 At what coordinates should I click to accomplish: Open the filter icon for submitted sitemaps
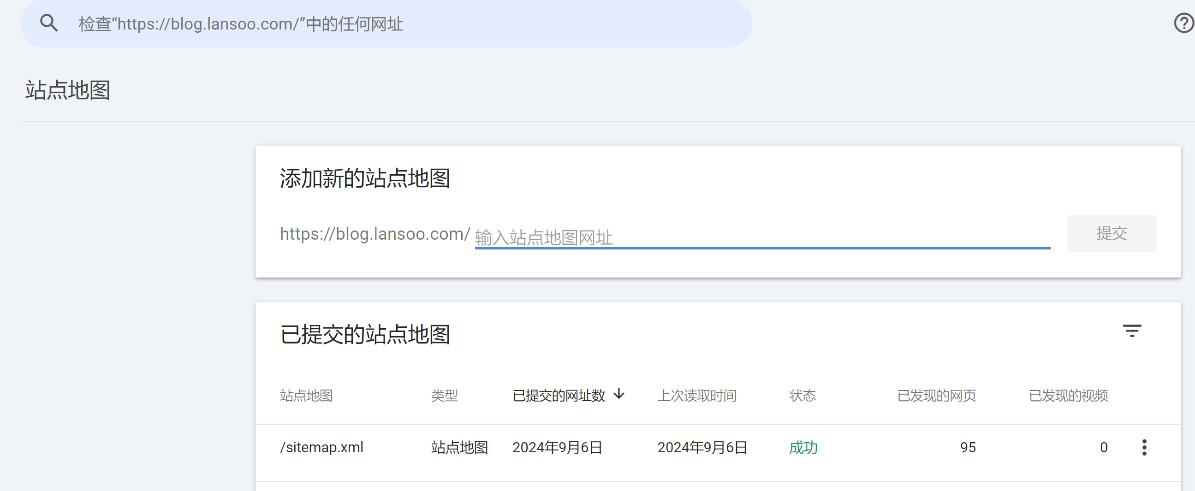(1131, 331)
